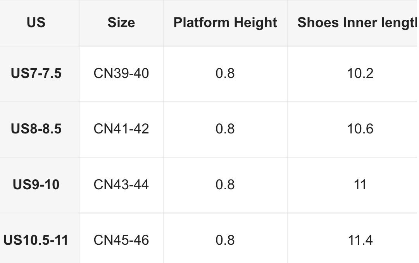Viewport: 419px width, 263px height.
Task: Select the US10.5-11 row label
Action: (36, 240)
